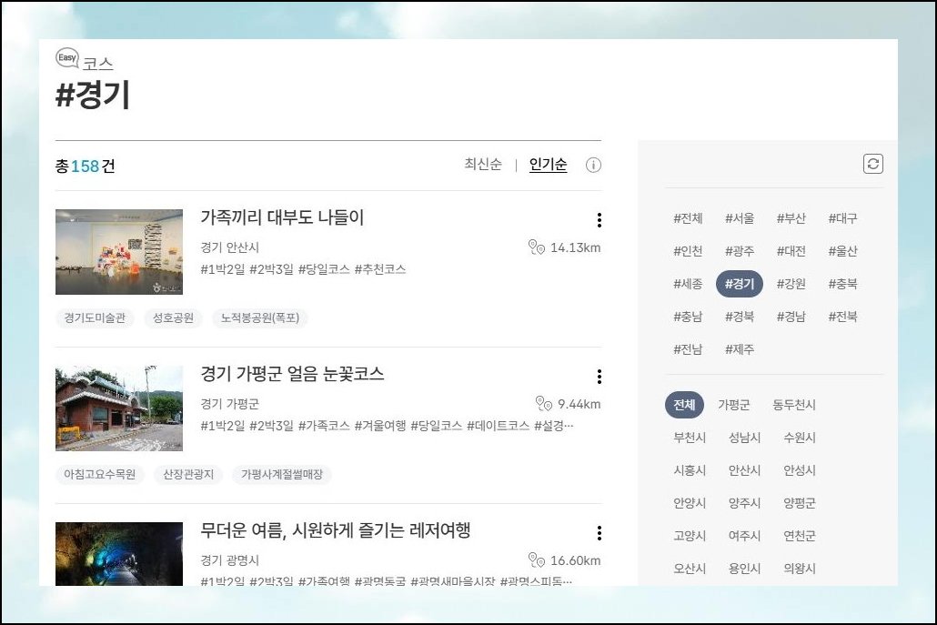Image resolution: width=937 pixels, height=625 pixels.
Task: Click the 아침고요수목원 place tag
Action: pyautogui.click(x=100, y=474)
